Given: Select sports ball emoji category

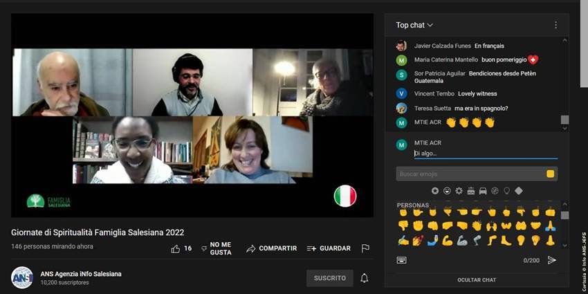Looking at the screenshot, I should tap(495, 191).
